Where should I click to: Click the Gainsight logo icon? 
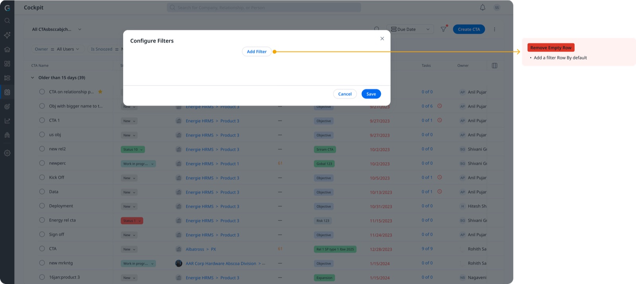click(x=7, y=8)
